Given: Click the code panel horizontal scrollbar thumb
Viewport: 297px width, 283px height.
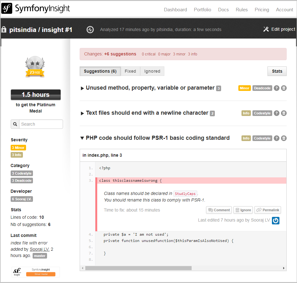Looking at the screenshot, I should (x=138, y=268).
